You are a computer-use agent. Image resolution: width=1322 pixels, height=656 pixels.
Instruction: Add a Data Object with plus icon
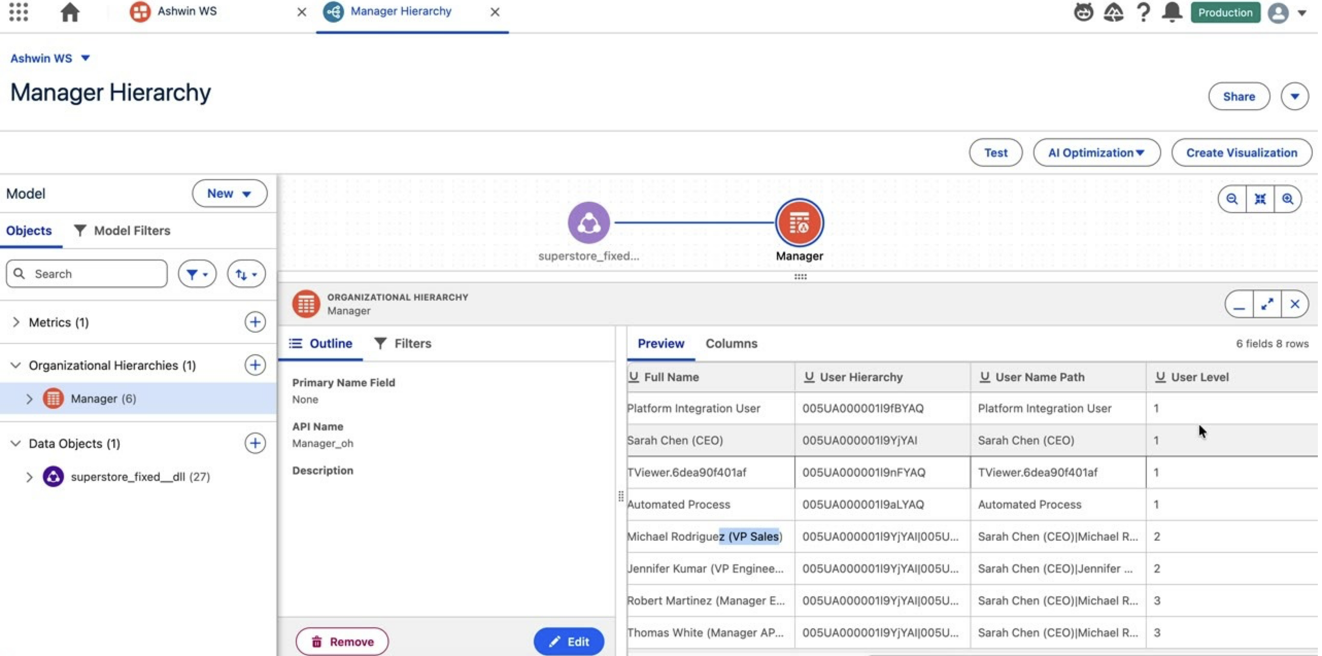click(255, 443)
